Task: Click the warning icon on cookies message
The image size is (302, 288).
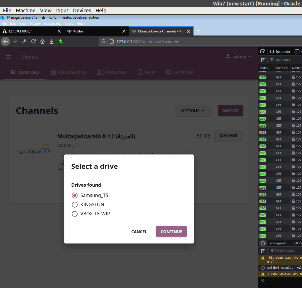Action: point(263,274)
